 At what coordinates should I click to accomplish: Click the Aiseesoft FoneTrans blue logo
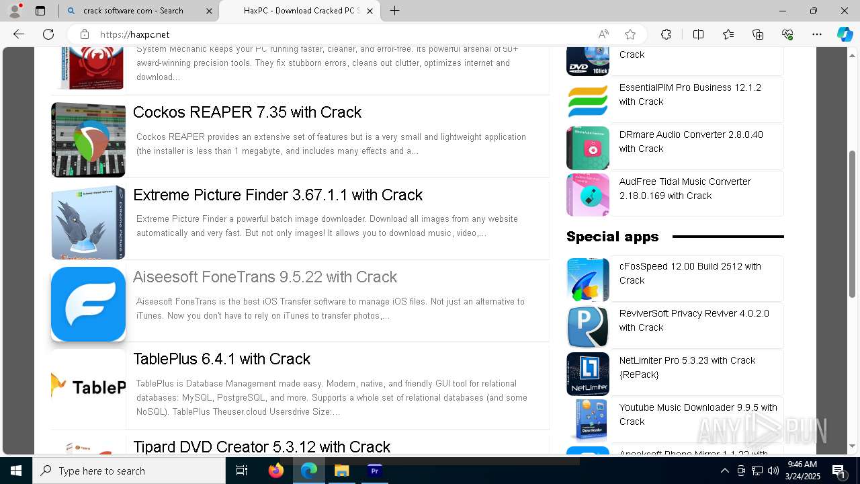point(89,305)
